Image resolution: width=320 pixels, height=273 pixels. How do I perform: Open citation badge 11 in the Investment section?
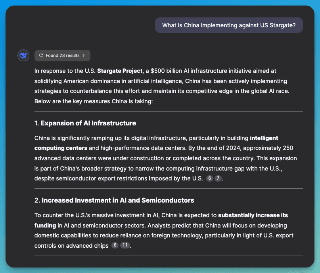click(125, 245)
